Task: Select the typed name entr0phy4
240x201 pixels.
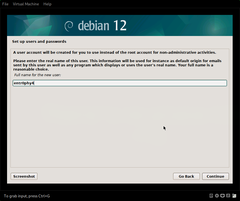Action: [24, 83]
